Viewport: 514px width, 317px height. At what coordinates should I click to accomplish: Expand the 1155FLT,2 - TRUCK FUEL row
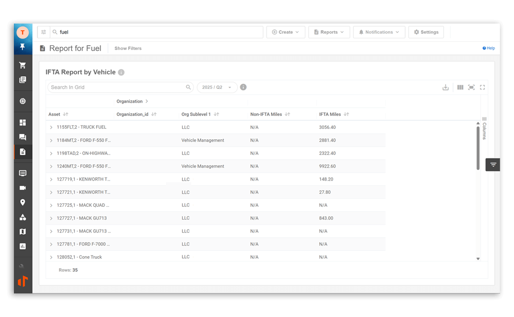[51, 127]
